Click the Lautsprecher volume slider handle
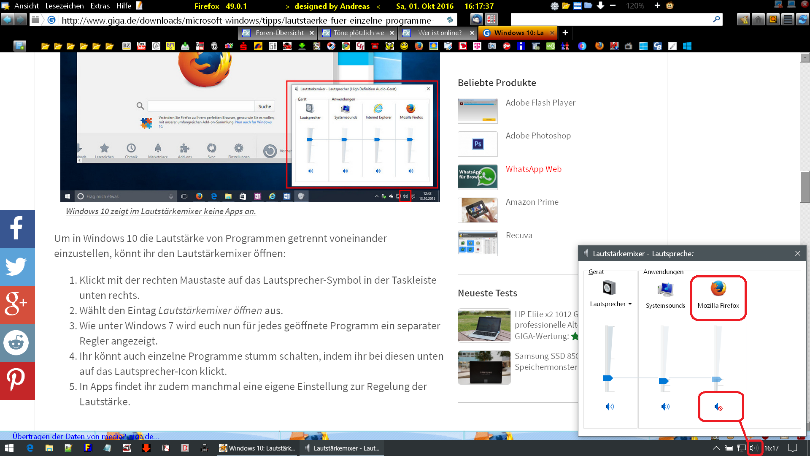The height and width of the screenshot is (456, 810). tap(608, 378)
